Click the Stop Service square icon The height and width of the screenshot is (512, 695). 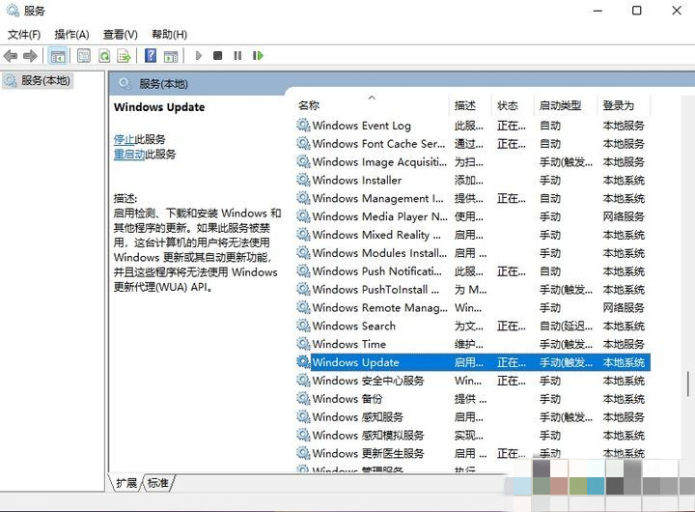point(218,56)
